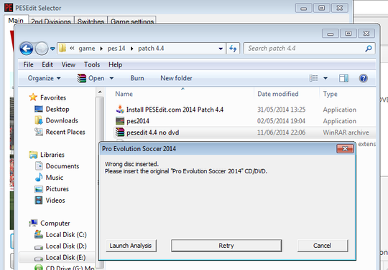Expand the Open button dropdown arrow
This screenshot has width=388, height=270.
111,78
